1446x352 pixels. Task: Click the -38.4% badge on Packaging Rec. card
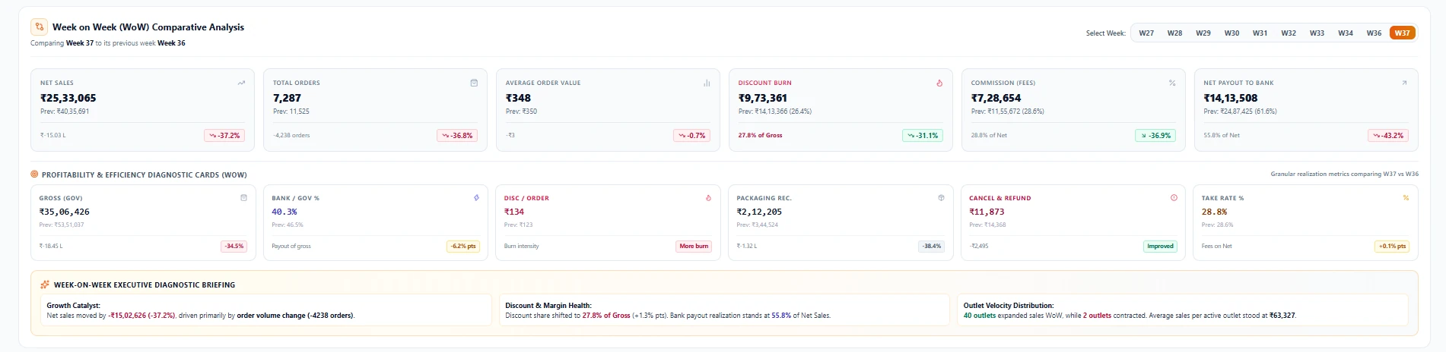coord(932,246)
